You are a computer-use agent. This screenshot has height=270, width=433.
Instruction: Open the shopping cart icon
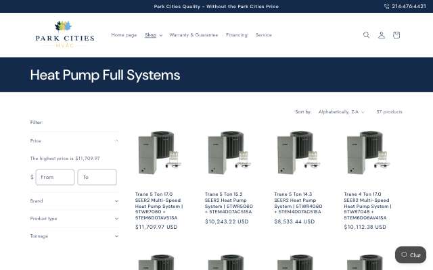396,35
